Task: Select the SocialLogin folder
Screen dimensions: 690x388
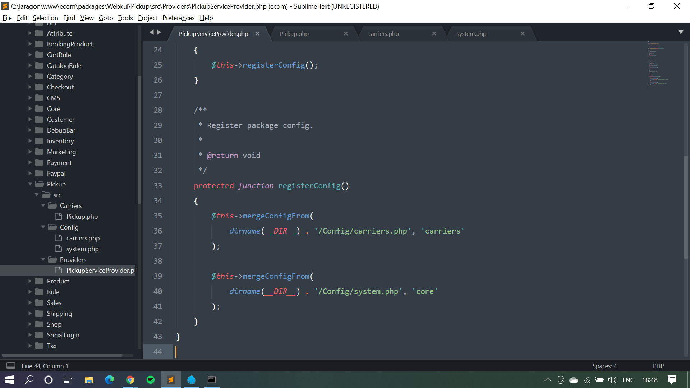Action: (63, 335)
